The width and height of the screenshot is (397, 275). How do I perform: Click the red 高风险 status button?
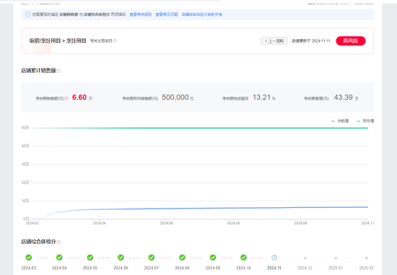click(x=351, y=40)
